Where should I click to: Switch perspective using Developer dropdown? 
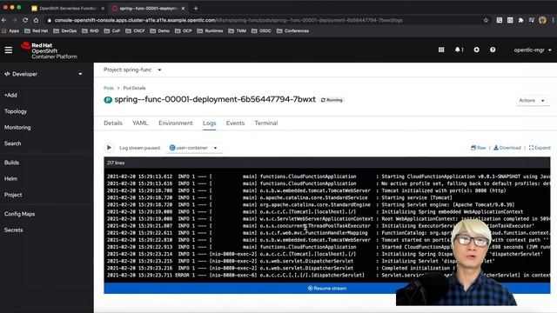point(44,74)
